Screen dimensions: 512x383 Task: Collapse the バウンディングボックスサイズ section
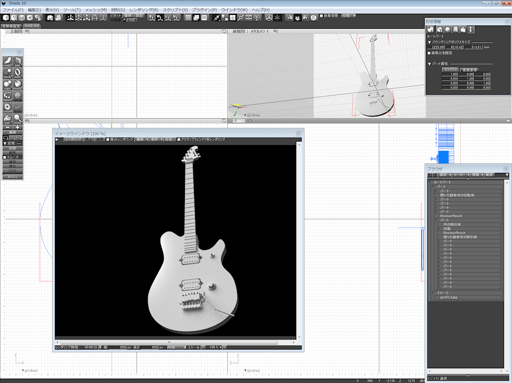[429, 41]
